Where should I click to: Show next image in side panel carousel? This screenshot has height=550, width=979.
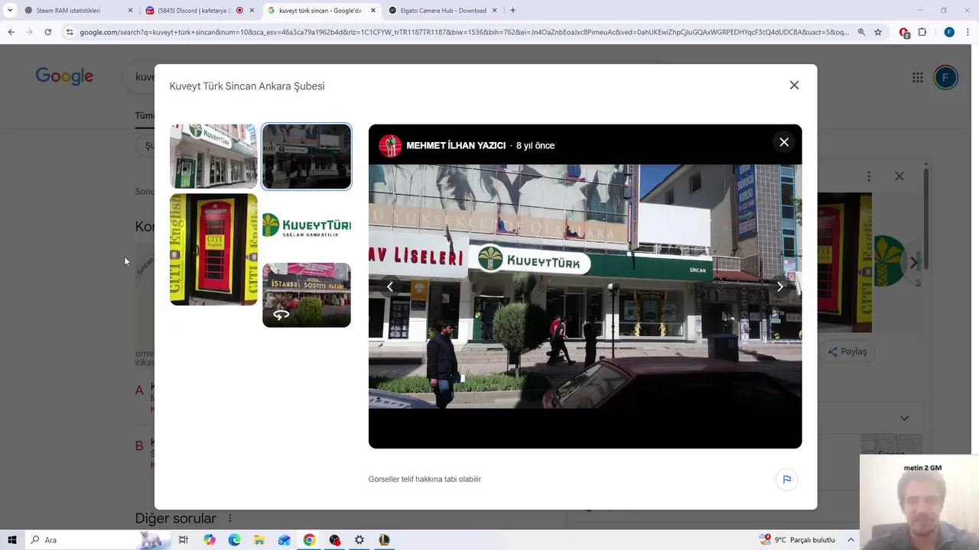(x=913, y=262)
